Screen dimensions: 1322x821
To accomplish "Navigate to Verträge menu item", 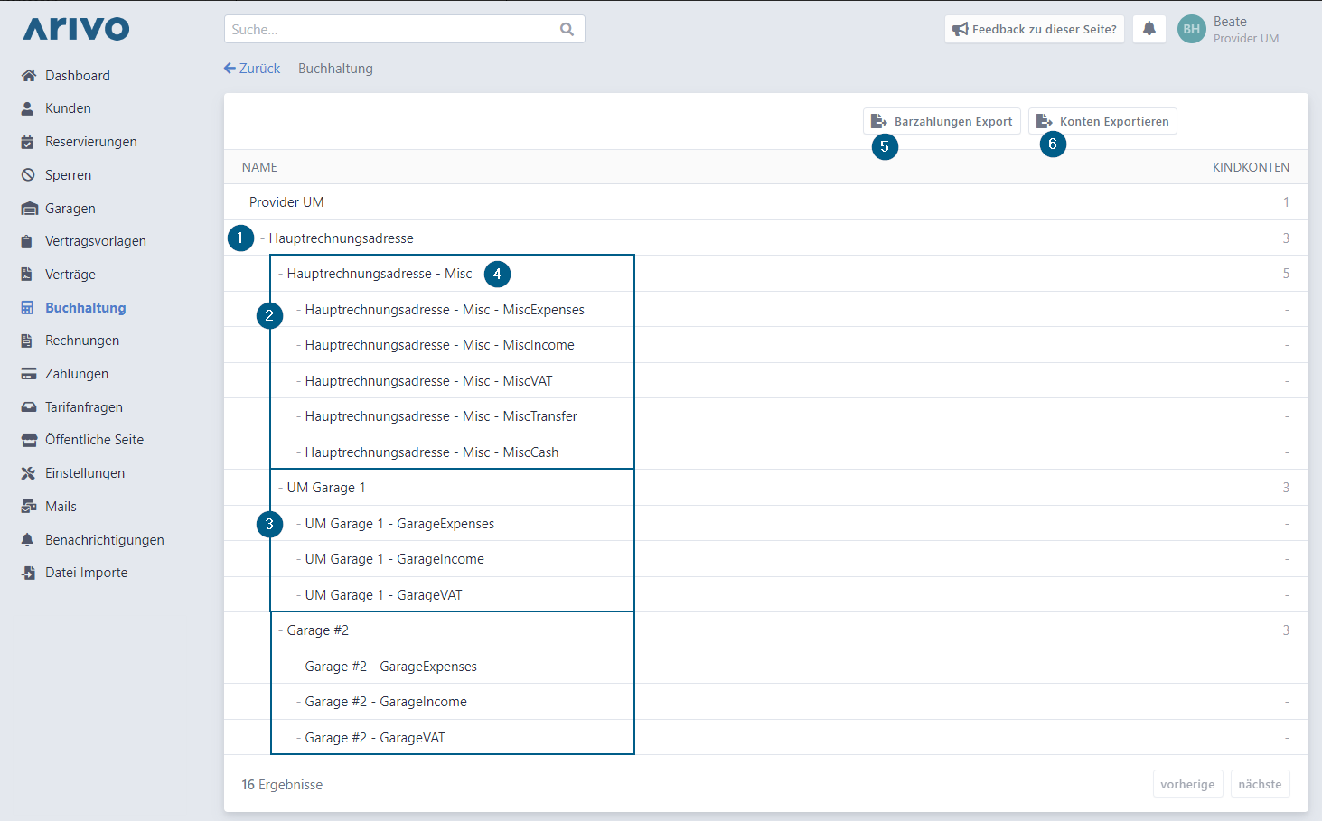I will 70,275.
